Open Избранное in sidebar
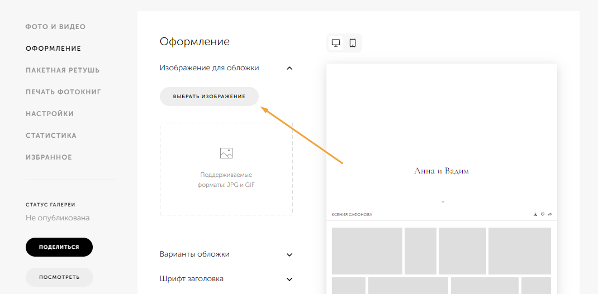This screenshot has height=294, width=598. [49, 157]
